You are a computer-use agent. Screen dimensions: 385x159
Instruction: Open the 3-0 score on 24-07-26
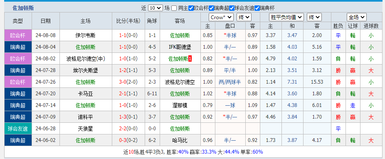coord(123,82)
